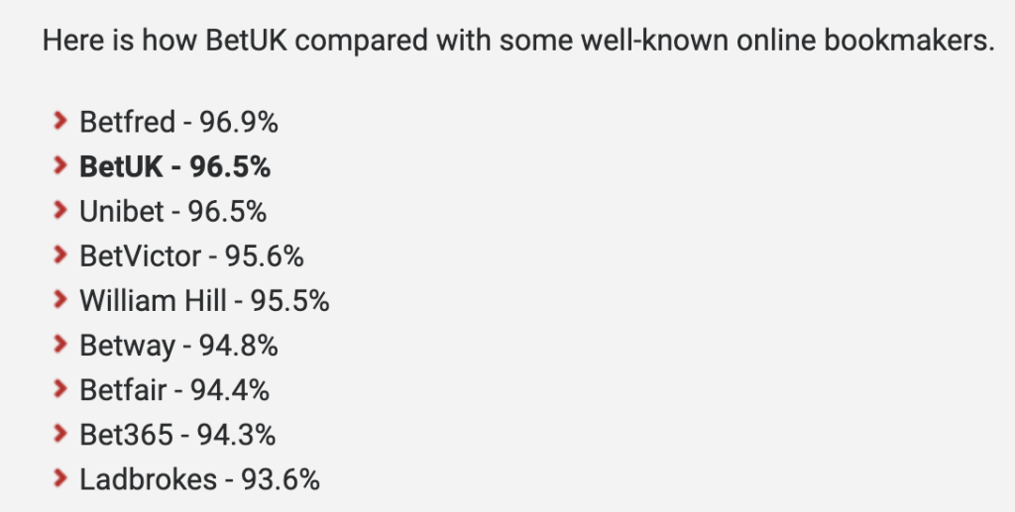Select the red chevron before Ladbrokes
Image resolution: width=1015 pixels, height=512 pixels.
point(60,477)
